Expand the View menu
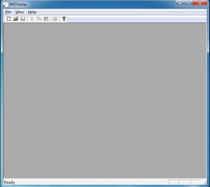This screenshot has height=187, width=210. pos(19,12)
